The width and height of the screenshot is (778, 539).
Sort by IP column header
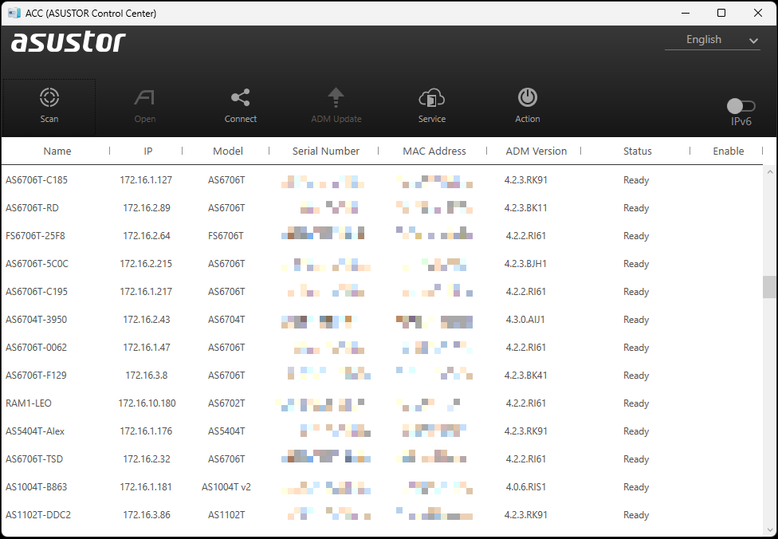147,151
